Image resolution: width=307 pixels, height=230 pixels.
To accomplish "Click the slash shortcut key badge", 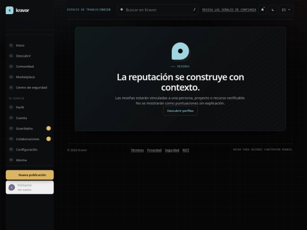I will click(x=194, y=10).
